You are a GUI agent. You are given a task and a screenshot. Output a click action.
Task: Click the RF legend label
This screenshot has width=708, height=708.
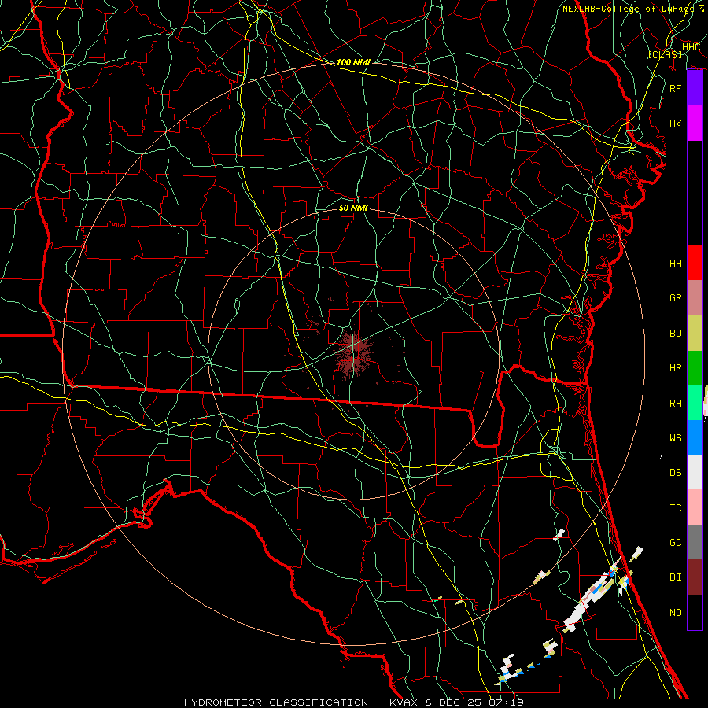[x=675, y=88]
